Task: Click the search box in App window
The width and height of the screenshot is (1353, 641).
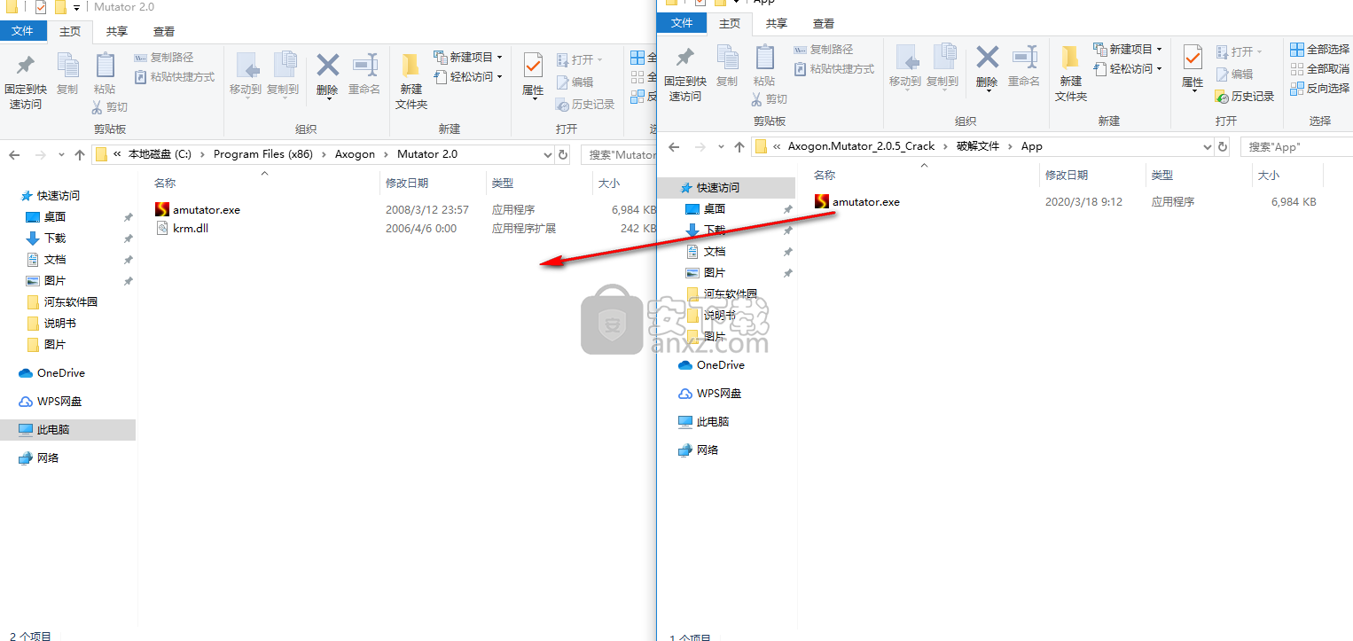Action: point(1296,146)
